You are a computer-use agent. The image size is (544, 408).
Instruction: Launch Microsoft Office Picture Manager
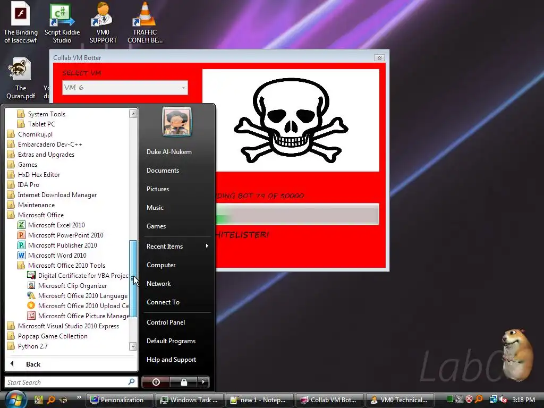(x=78, y=316)
